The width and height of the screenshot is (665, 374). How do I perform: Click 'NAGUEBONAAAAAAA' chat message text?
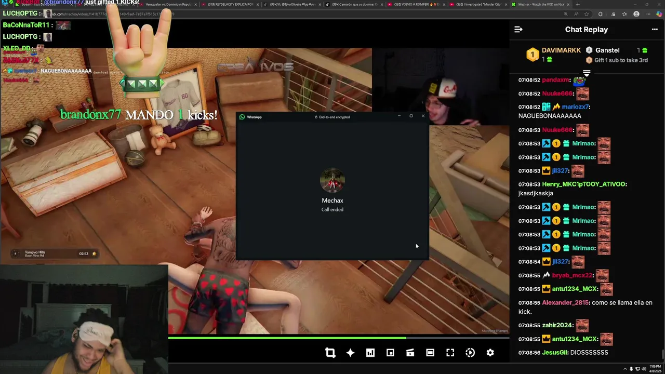pyautogui.click(x=550, y=116)
